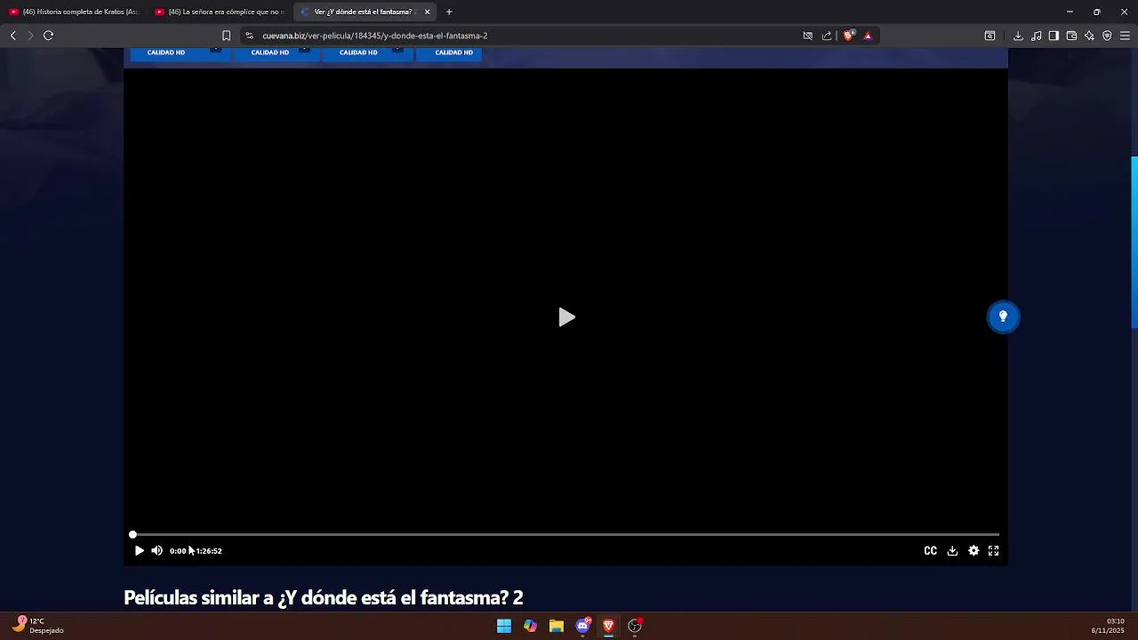
Task: Click the small play button in the player bar
Action: click(139, 551)
